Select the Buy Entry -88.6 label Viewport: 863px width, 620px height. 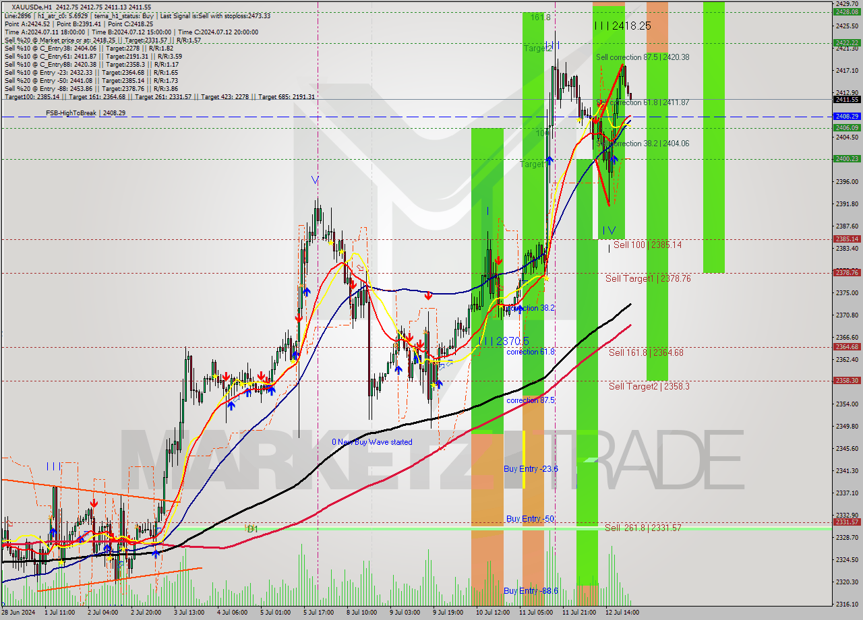[x=531, y=591]
